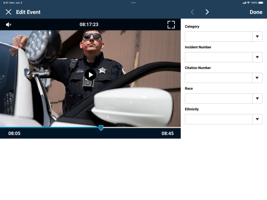Open the Citation Number dropdown arrow
267x200 pixels.
pyautogui.click(x=257, y=78)
